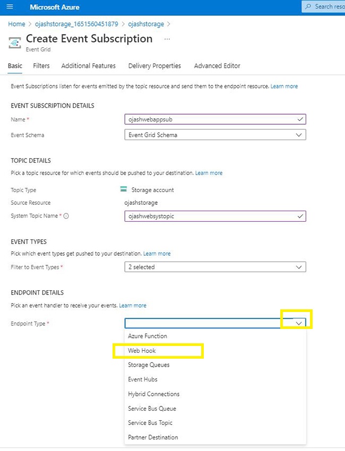
Task: Go to the Delivery Properties tab
Action: [154, 66]
